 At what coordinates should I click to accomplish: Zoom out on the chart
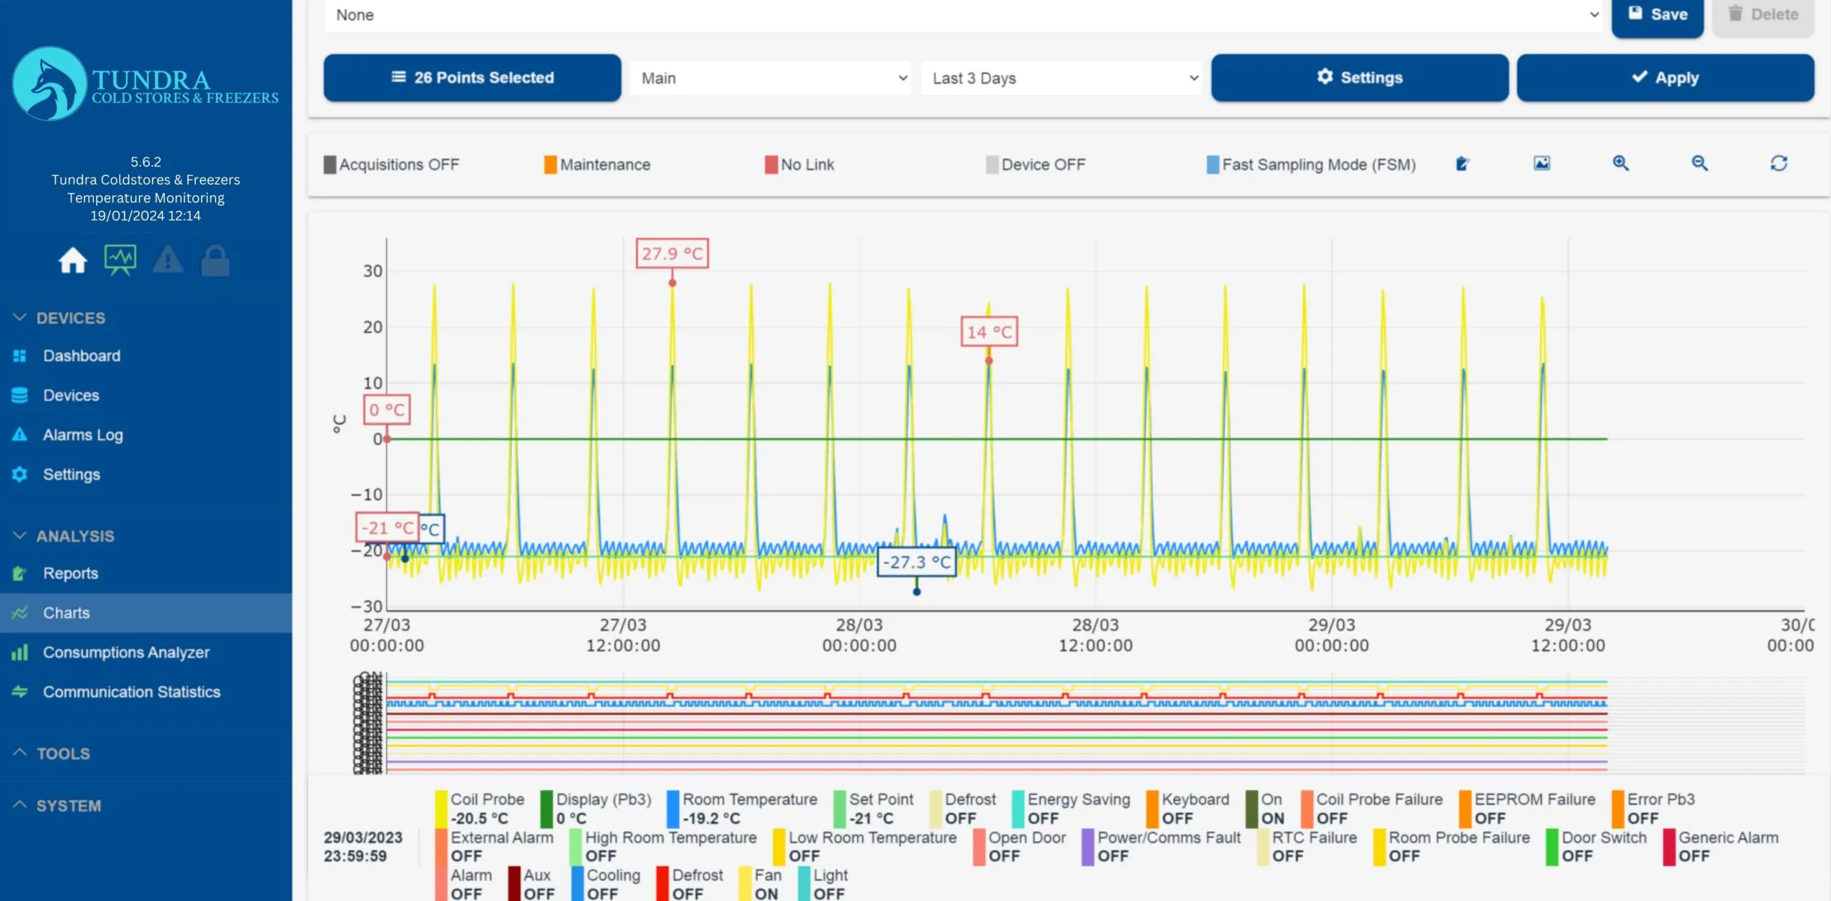[x=1700, y=164]
